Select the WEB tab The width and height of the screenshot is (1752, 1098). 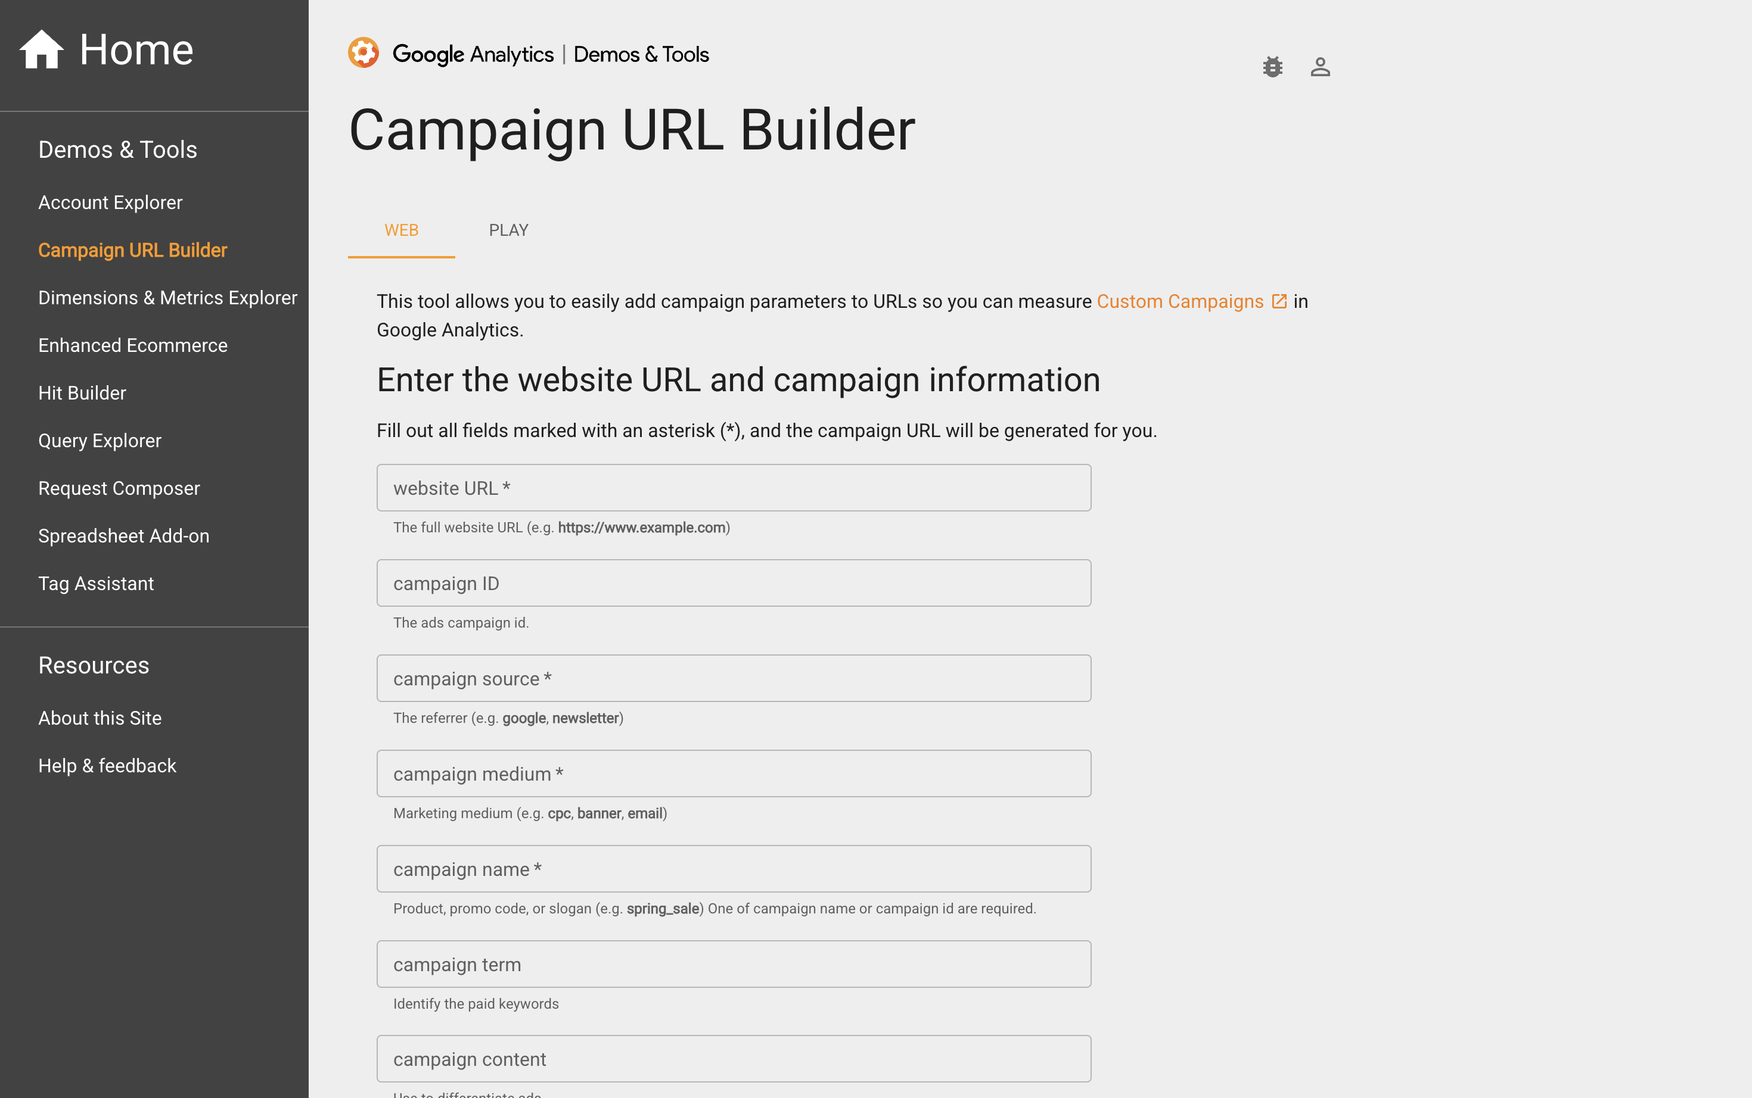(401, 230)
